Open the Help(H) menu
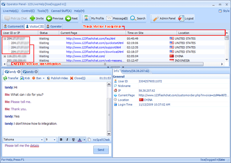 click(79, 11)
